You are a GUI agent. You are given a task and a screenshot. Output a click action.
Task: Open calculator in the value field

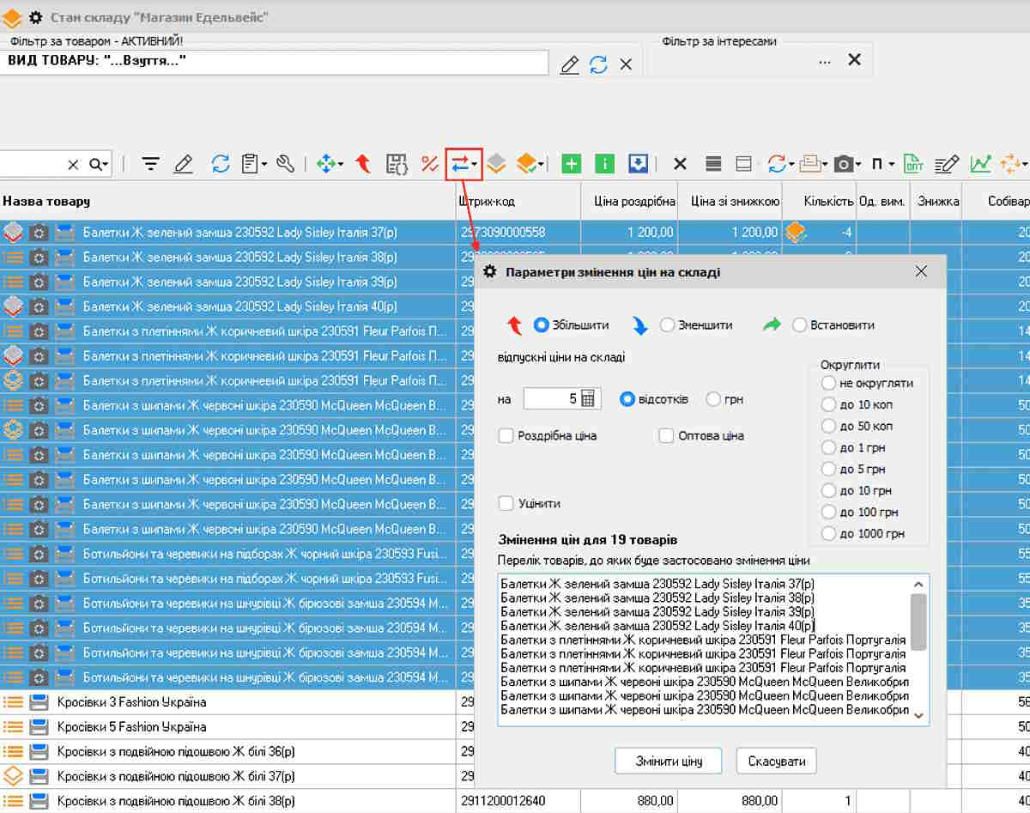(x=589, y=398)
